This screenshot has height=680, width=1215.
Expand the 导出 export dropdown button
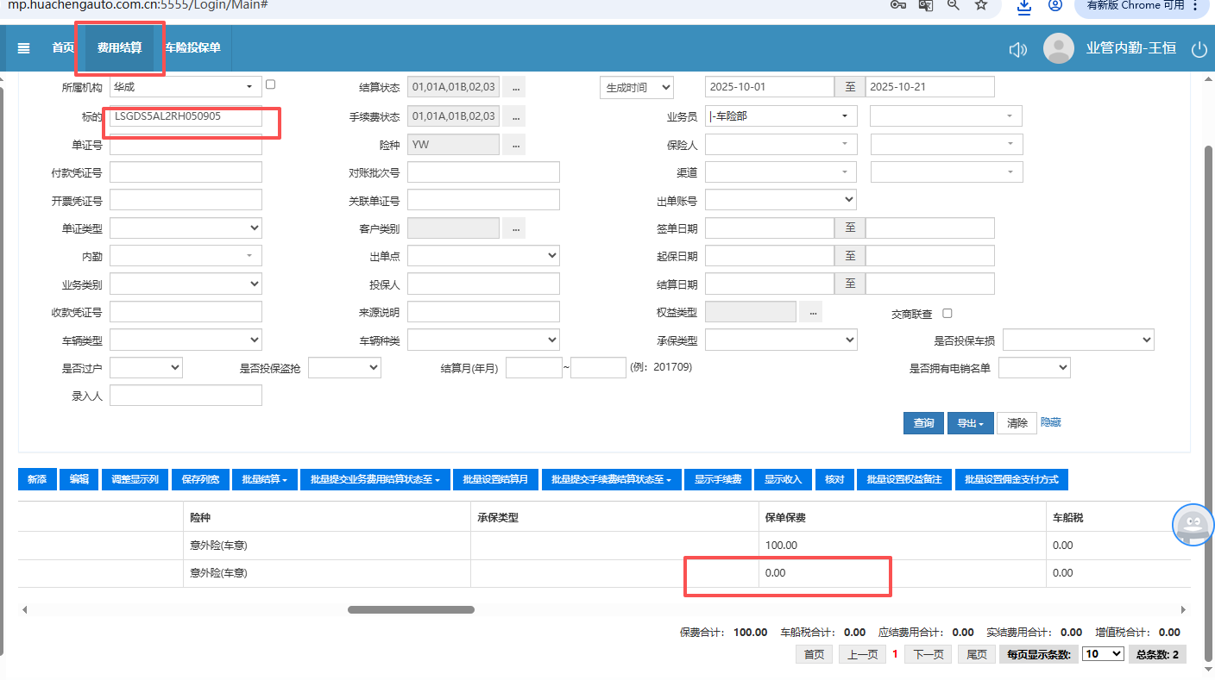click(970, 423)
